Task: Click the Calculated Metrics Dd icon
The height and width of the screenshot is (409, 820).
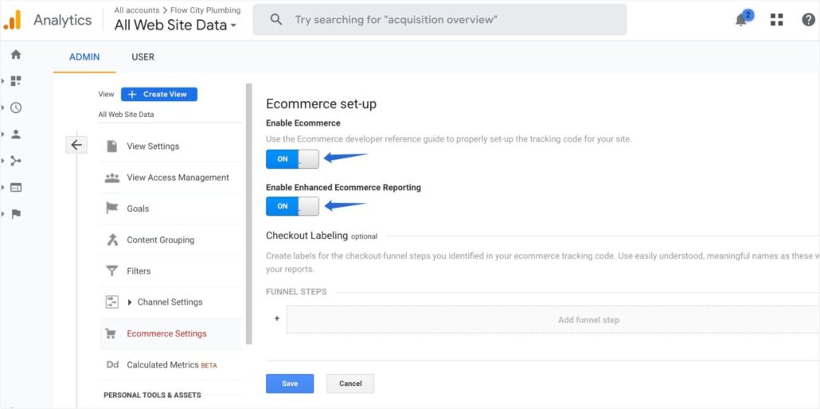Action: click(112, 364)
